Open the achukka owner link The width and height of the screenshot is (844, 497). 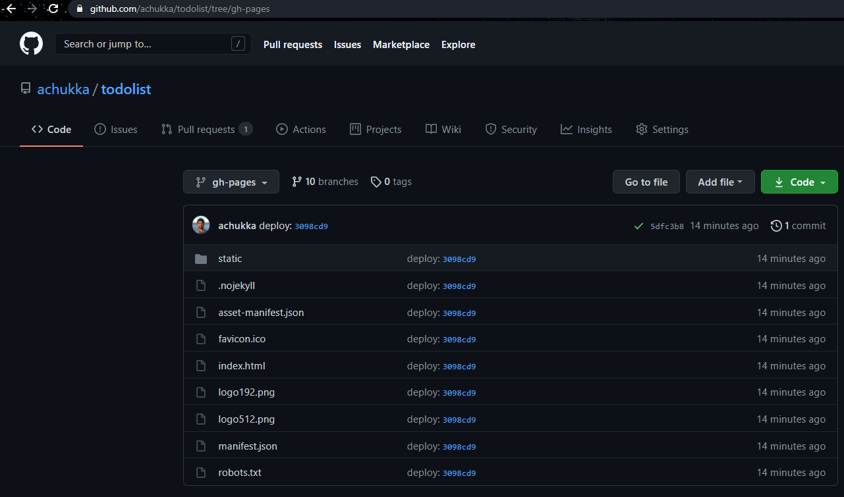pos(63,90)
